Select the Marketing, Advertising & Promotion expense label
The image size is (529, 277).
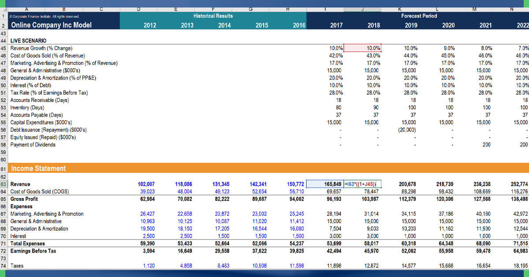(x=47, y=214)
